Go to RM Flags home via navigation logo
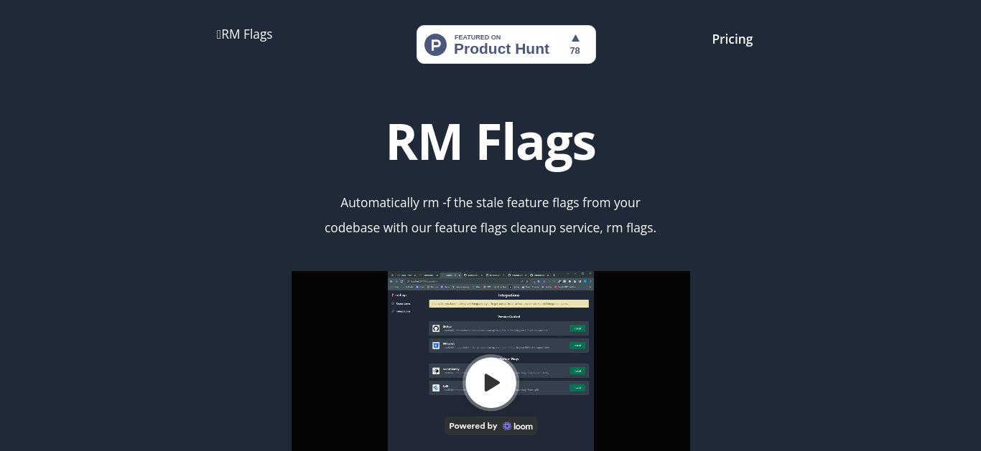Screen dimensions: 981x451 [244, 34]
